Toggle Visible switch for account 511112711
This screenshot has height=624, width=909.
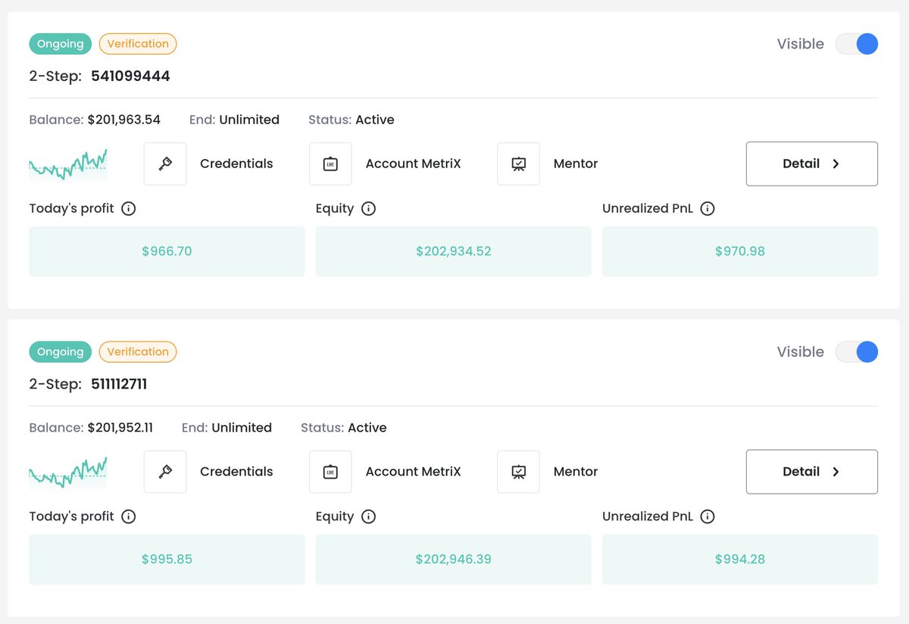[x=857, y=352]
